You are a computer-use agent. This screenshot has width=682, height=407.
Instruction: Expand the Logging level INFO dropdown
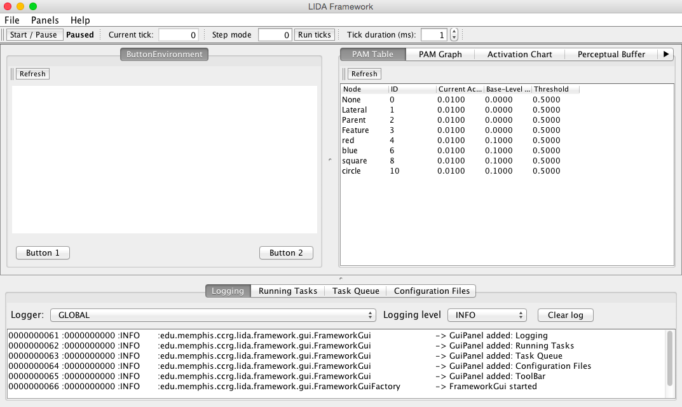(x=487, y=315)
